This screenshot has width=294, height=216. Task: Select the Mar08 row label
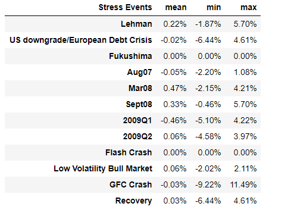[140, 88]
